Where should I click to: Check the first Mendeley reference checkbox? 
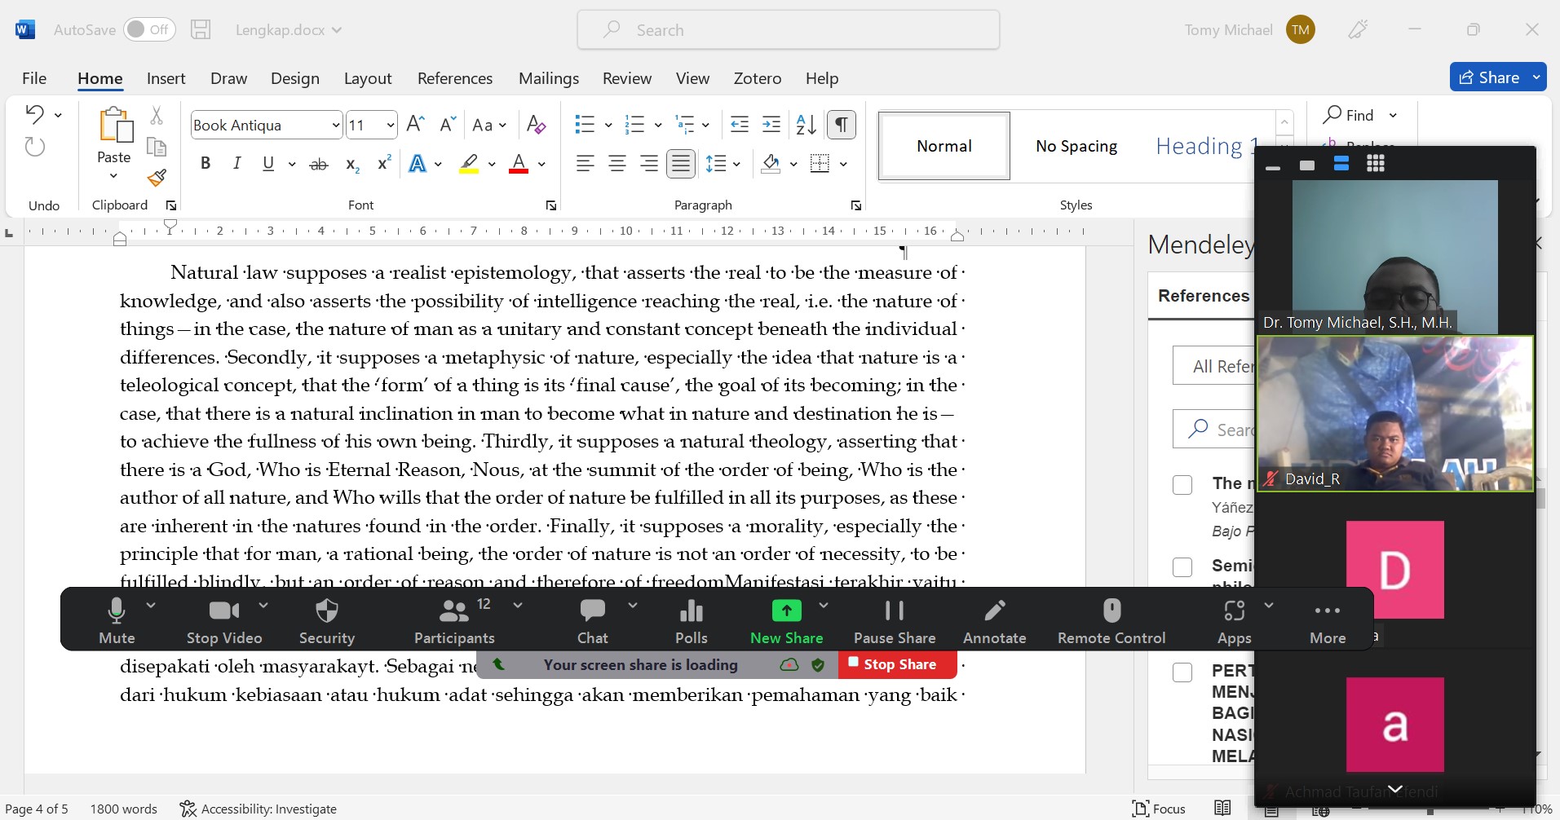(x=1182, y=485)
